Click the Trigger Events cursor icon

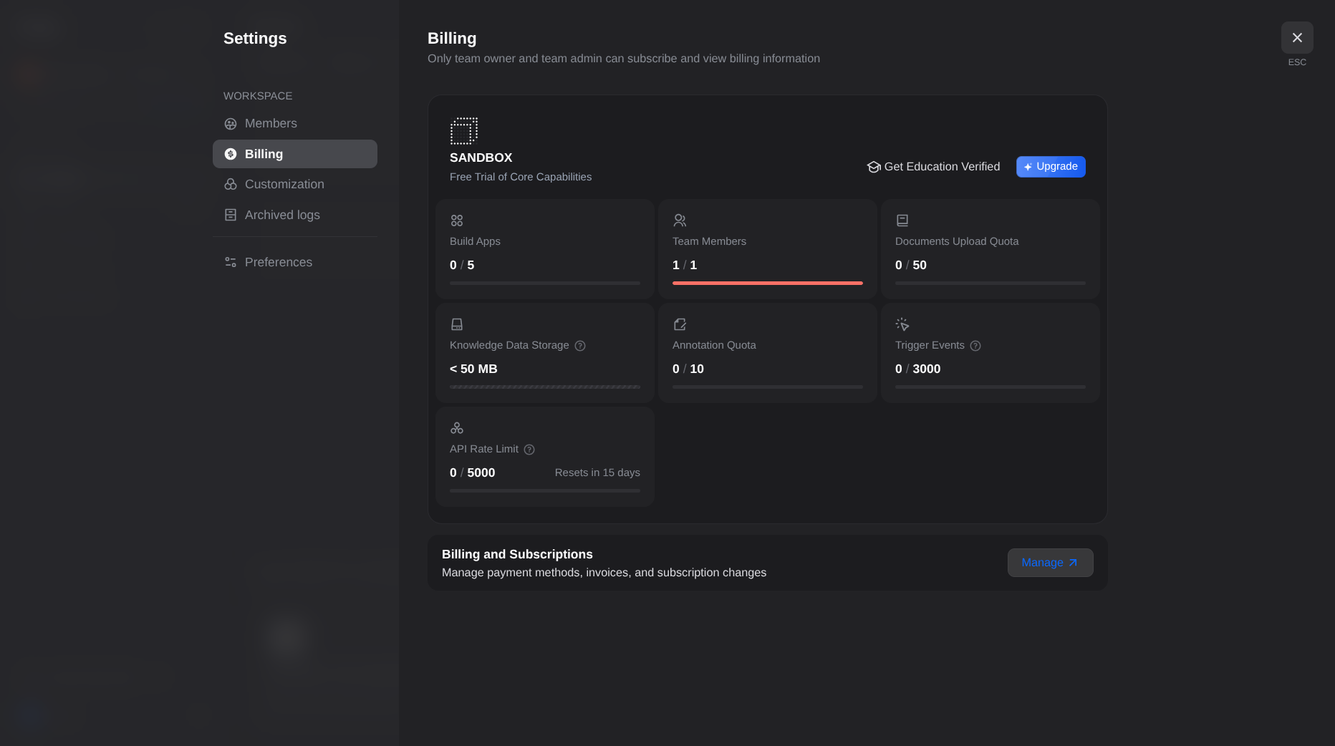[902, 324]
